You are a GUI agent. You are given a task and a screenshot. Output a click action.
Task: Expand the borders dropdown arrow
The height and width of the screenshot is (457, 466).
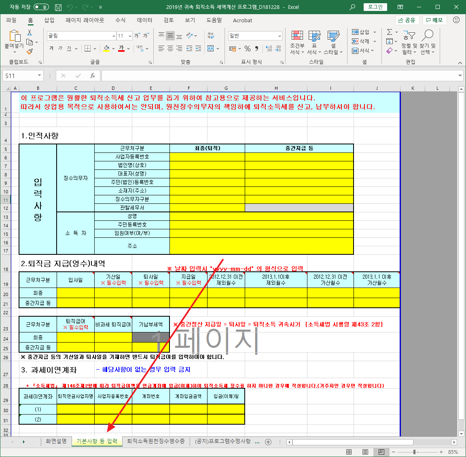tap(95, 49)
